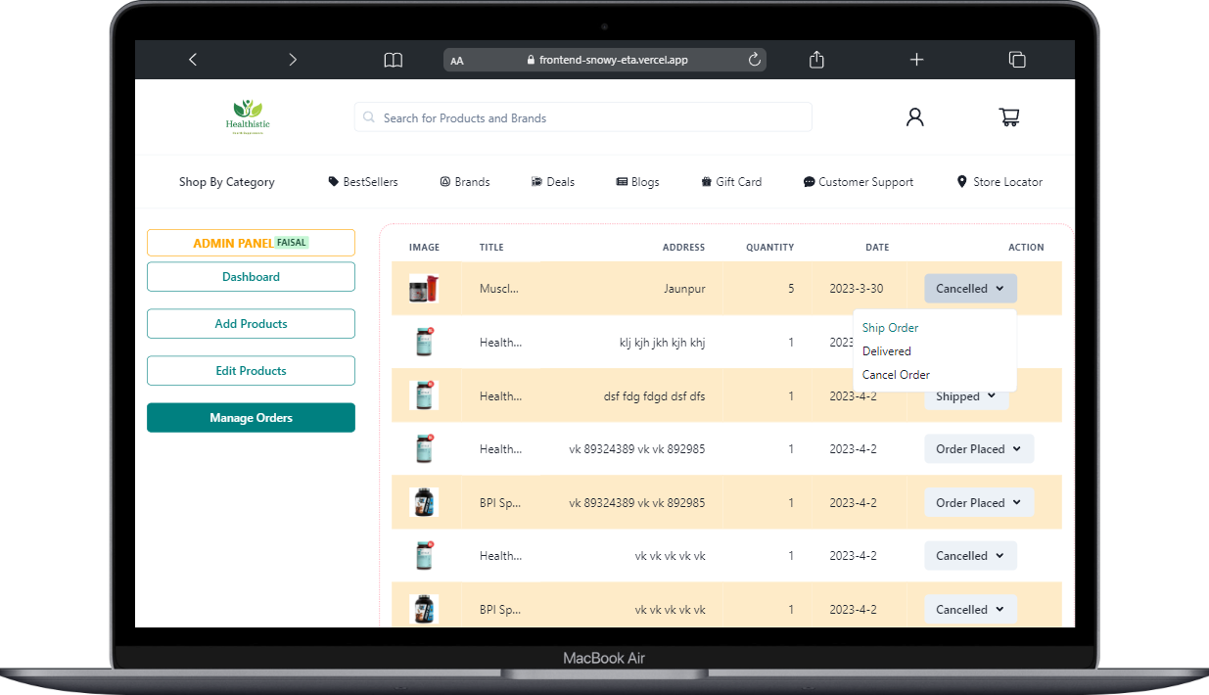Click the IMAGE column header
The image size is (1209, 695).
[x=424, y=248]
